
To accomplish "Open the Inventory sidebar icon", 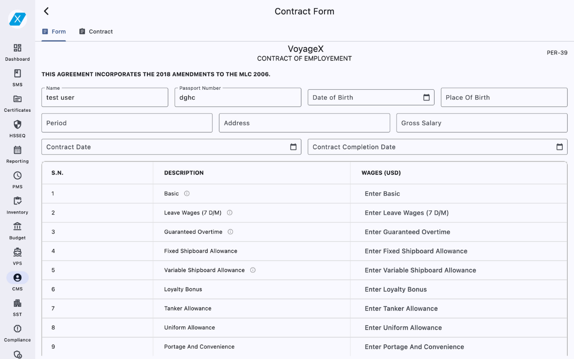I will (17, 201).
